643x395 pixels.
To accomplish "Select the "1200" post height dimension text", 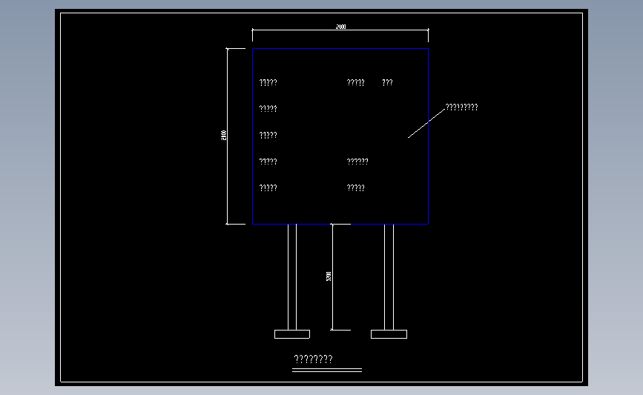I will (x=329, y=276).
